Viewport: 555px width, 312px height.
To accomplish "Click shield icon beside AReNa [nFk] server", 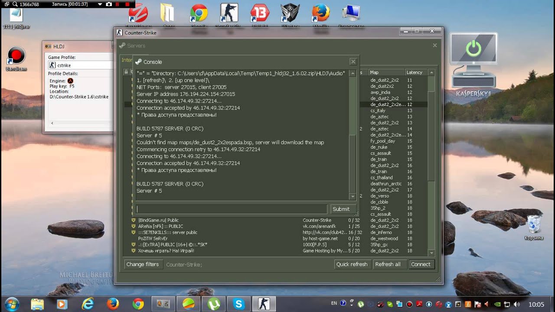I will point(134,226).
